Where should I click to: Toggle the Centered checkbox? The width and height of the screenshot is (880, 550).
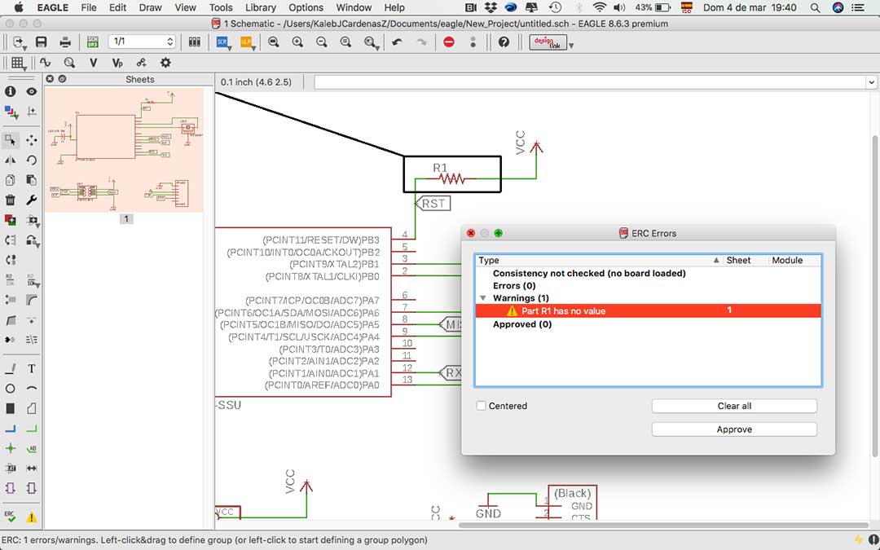[481, 406]
